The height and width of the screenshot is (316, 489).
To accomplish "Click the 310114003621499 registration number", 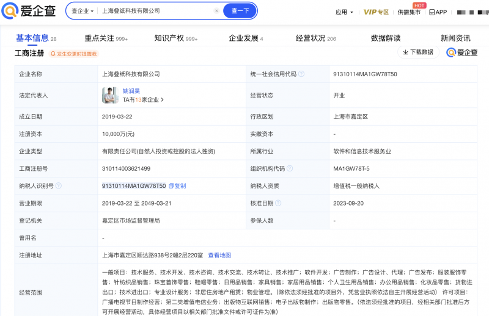I will [x=126, y=168].
